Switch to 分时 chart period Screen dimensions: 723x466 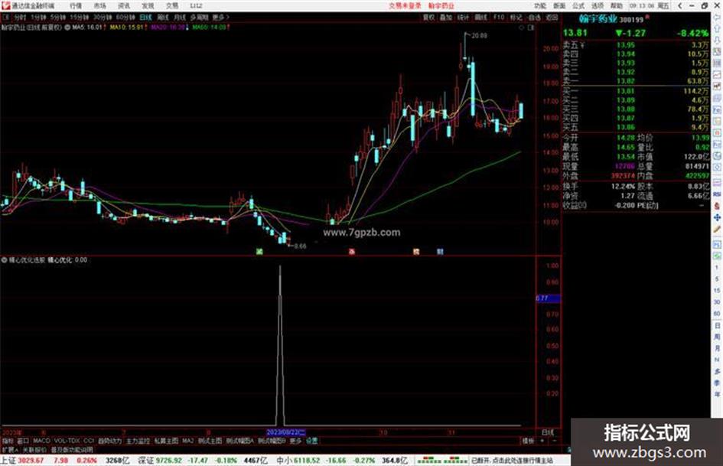[19, 17]
